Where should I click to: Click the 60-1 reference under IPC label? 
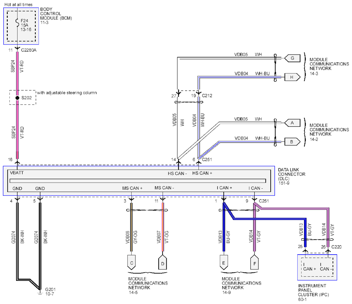click(302, 300)
